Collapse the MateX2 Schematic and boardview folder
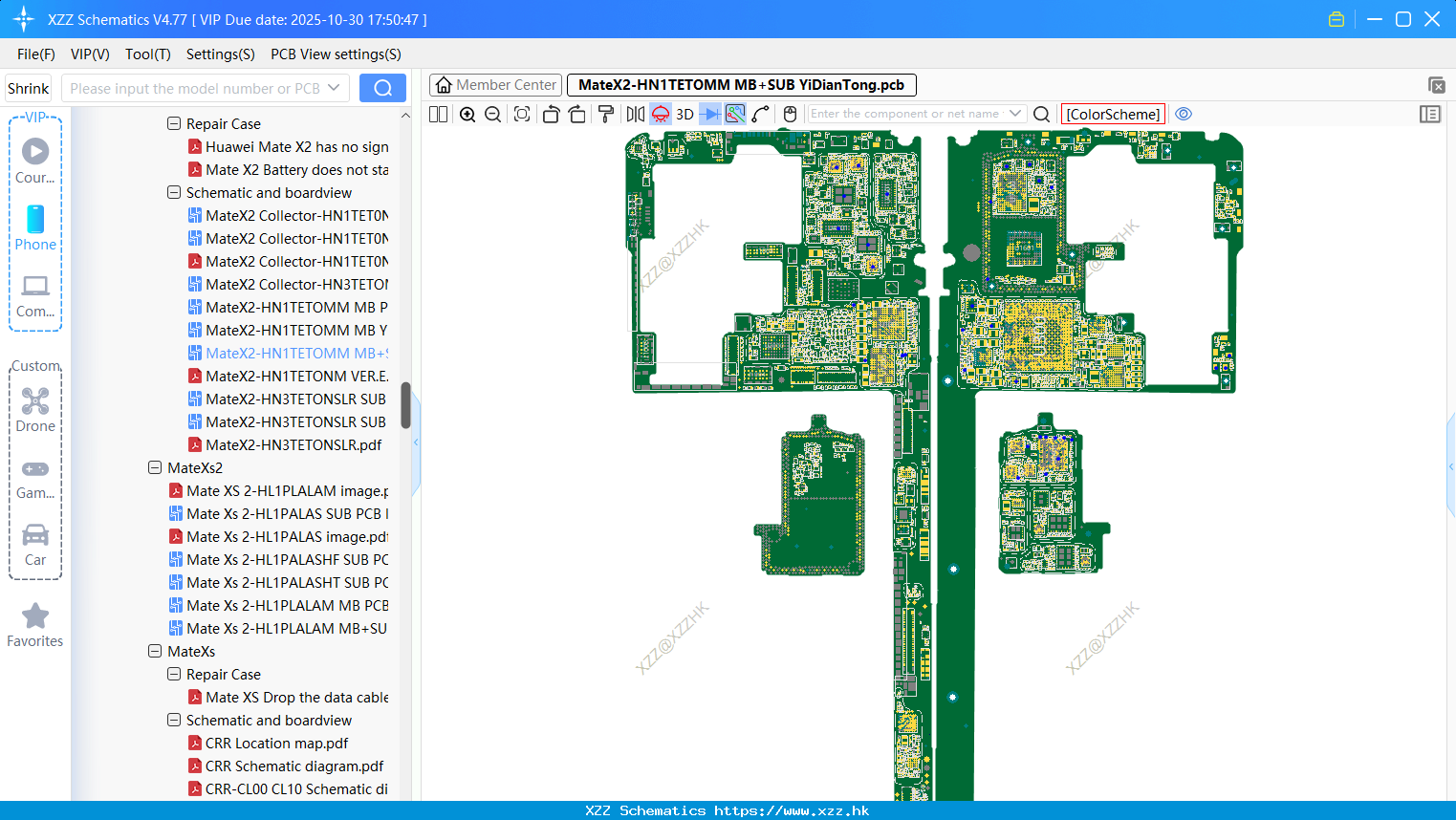1456x820 pixels. tap(174, 192)
